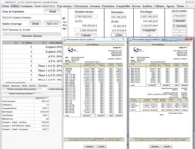Click the minus button below C. Inversée

pos(180,31)
